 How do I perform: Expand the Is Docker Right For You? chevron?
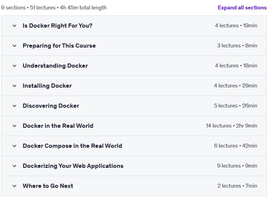(x=15, y=26)
